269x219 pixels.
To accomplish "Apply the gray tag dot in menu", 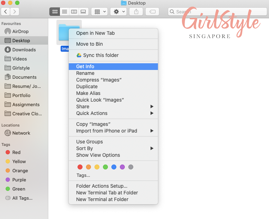I will tap(131, 167).
